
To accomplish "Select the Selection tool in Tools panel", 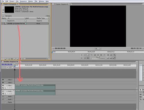I will (141, 90).
